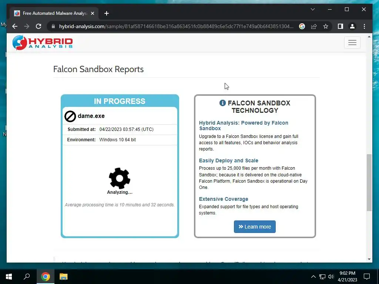Screen dimensions: 379x284
Task: Click the Hybrid Analysis logo
Action: [x=43, y=43]
